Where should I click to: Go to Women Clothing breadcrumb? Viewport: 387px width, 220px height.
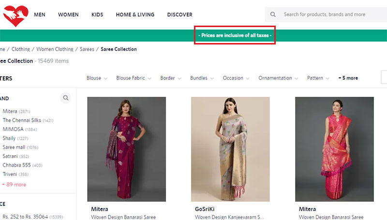[55, 49]
